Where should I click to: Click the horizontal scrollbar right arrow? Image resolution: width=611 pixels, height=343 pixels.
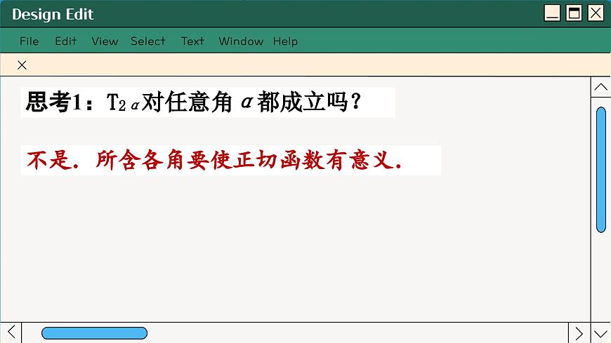click(x=579, y=333)
